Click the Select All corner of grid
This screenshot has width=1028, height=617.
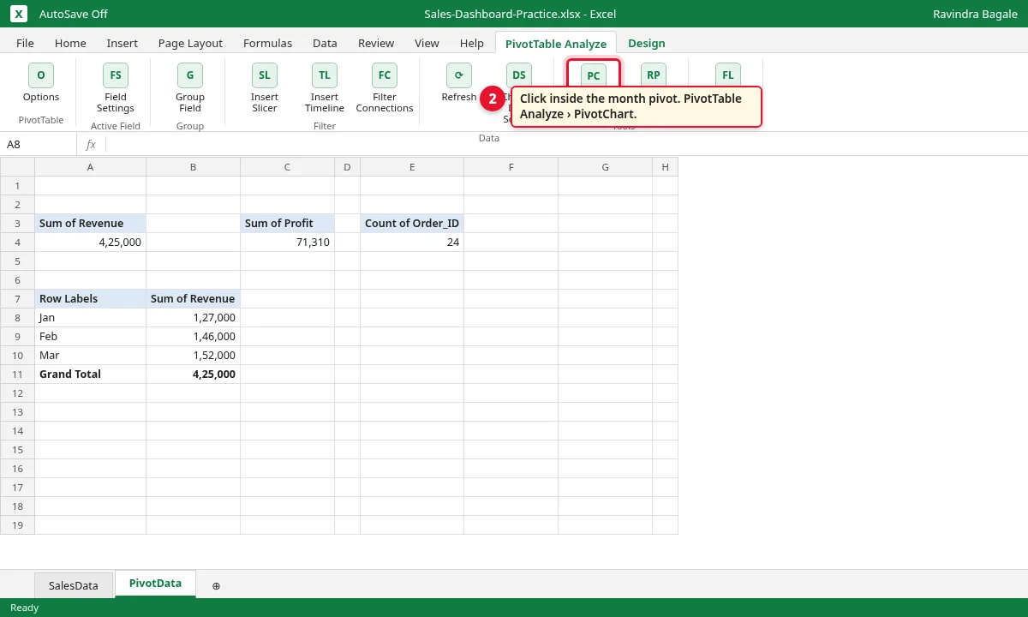pos(17,167)
